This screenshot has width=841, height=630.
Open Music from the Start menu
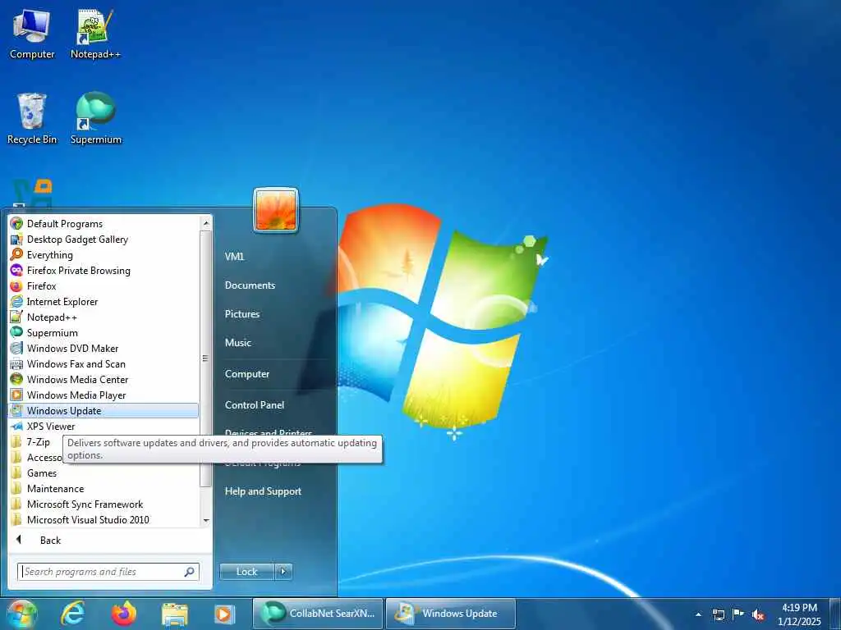[237, 342]
